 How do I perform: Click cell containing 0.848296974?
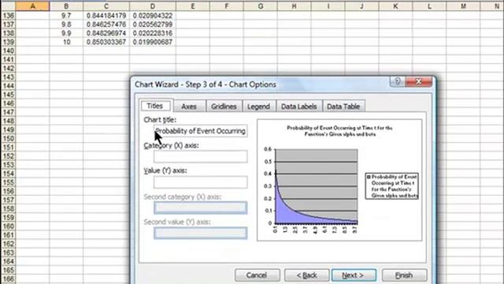tap(106, 33)
